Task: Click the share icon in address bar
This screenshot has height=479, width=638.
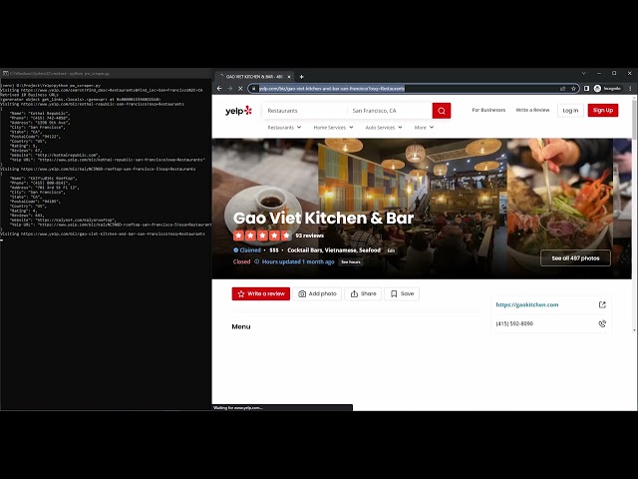Action: pyautogui.click(x=562, y=89)
